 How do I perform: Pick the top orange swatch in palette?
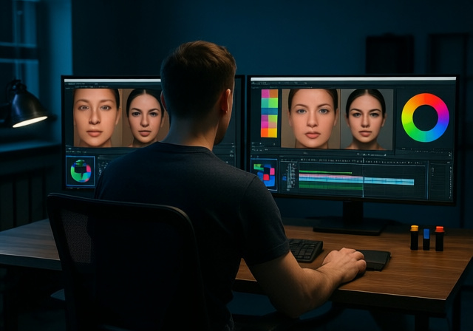pyautogui.click(x=273, y=93)
